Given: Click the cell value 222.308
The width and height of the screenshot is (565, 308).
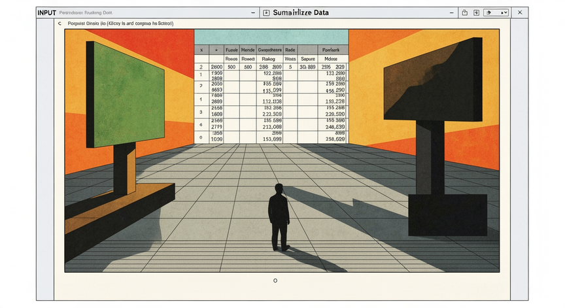Looking at the screenshot, I should [x=272, y=114].
